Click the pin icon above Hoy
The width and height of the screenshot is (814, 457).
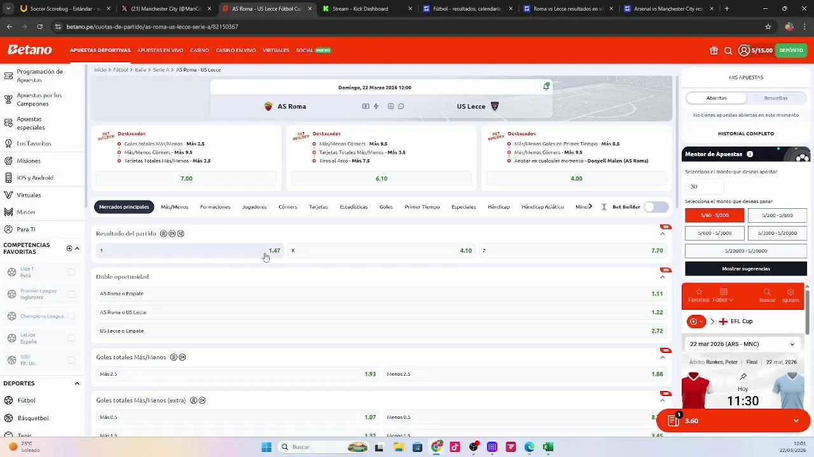point(743,376)
